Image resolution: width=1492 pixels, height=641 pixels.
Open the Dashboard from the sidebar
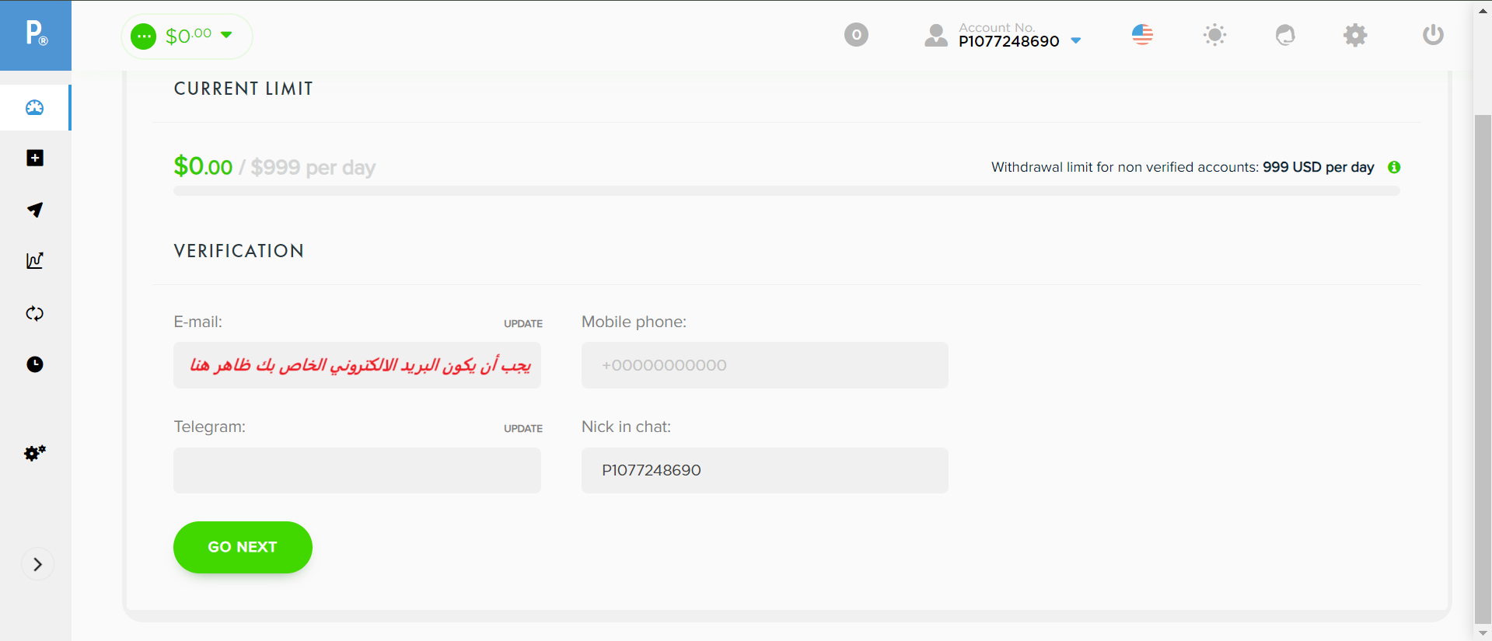[35, 108]
